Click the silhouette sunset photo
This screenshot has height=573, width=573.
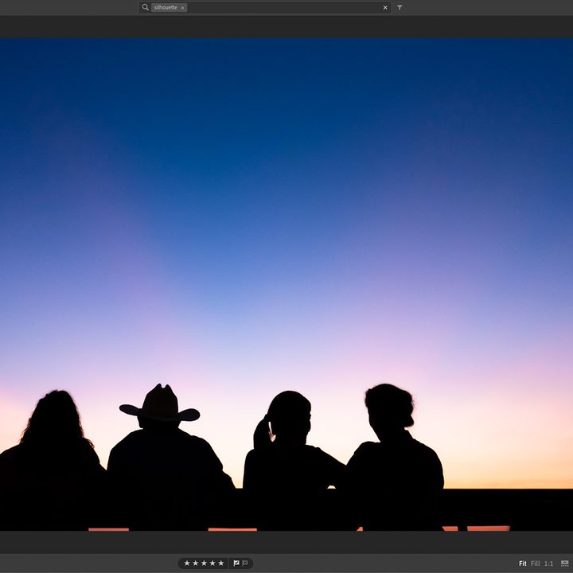(x=286, y=284)
